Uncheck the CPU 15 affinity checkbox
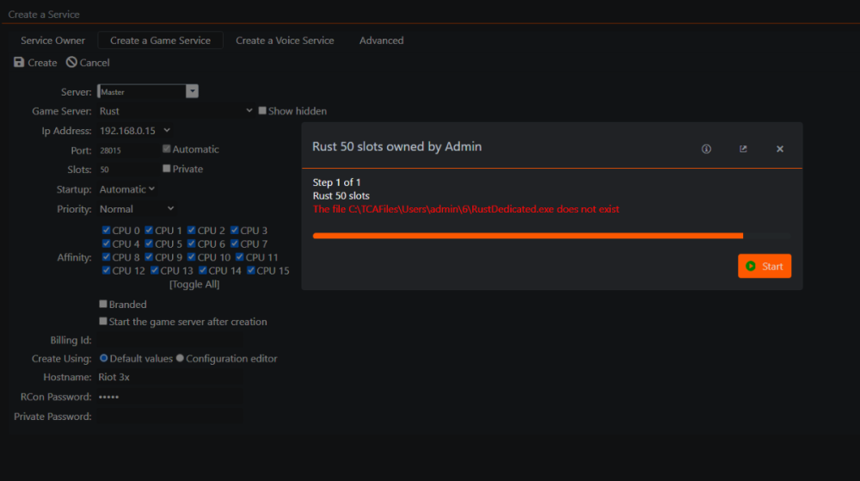Image resolution: width=860 pixels, height=481 pixels. point(252,270)
